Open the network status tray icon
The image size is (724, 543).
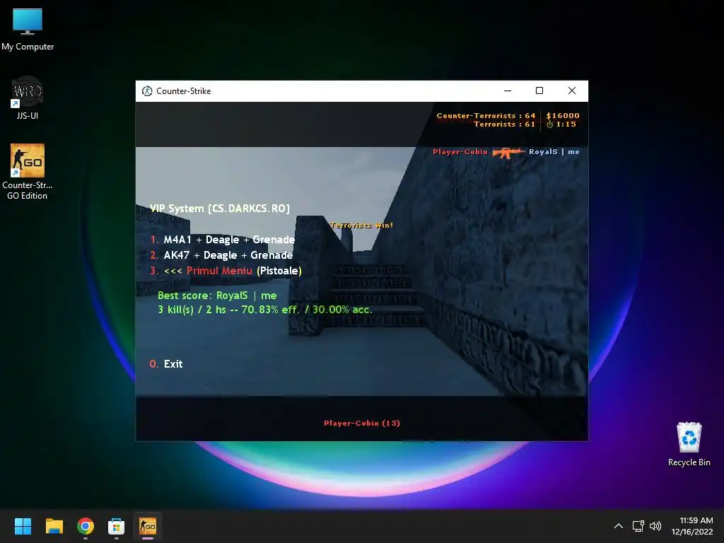coord(638,526)
